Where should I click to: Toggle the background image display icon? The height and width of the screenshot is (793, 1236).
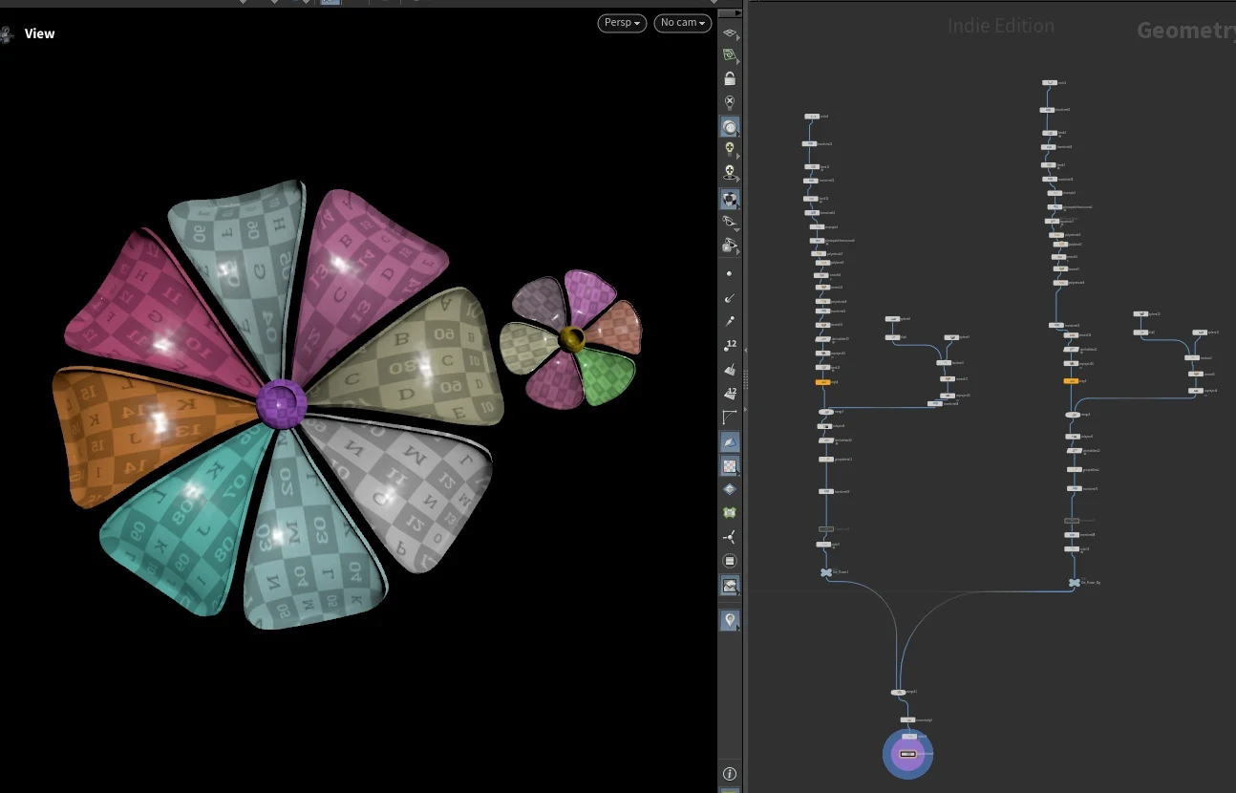pyautogui.click(x=730, y=586)
